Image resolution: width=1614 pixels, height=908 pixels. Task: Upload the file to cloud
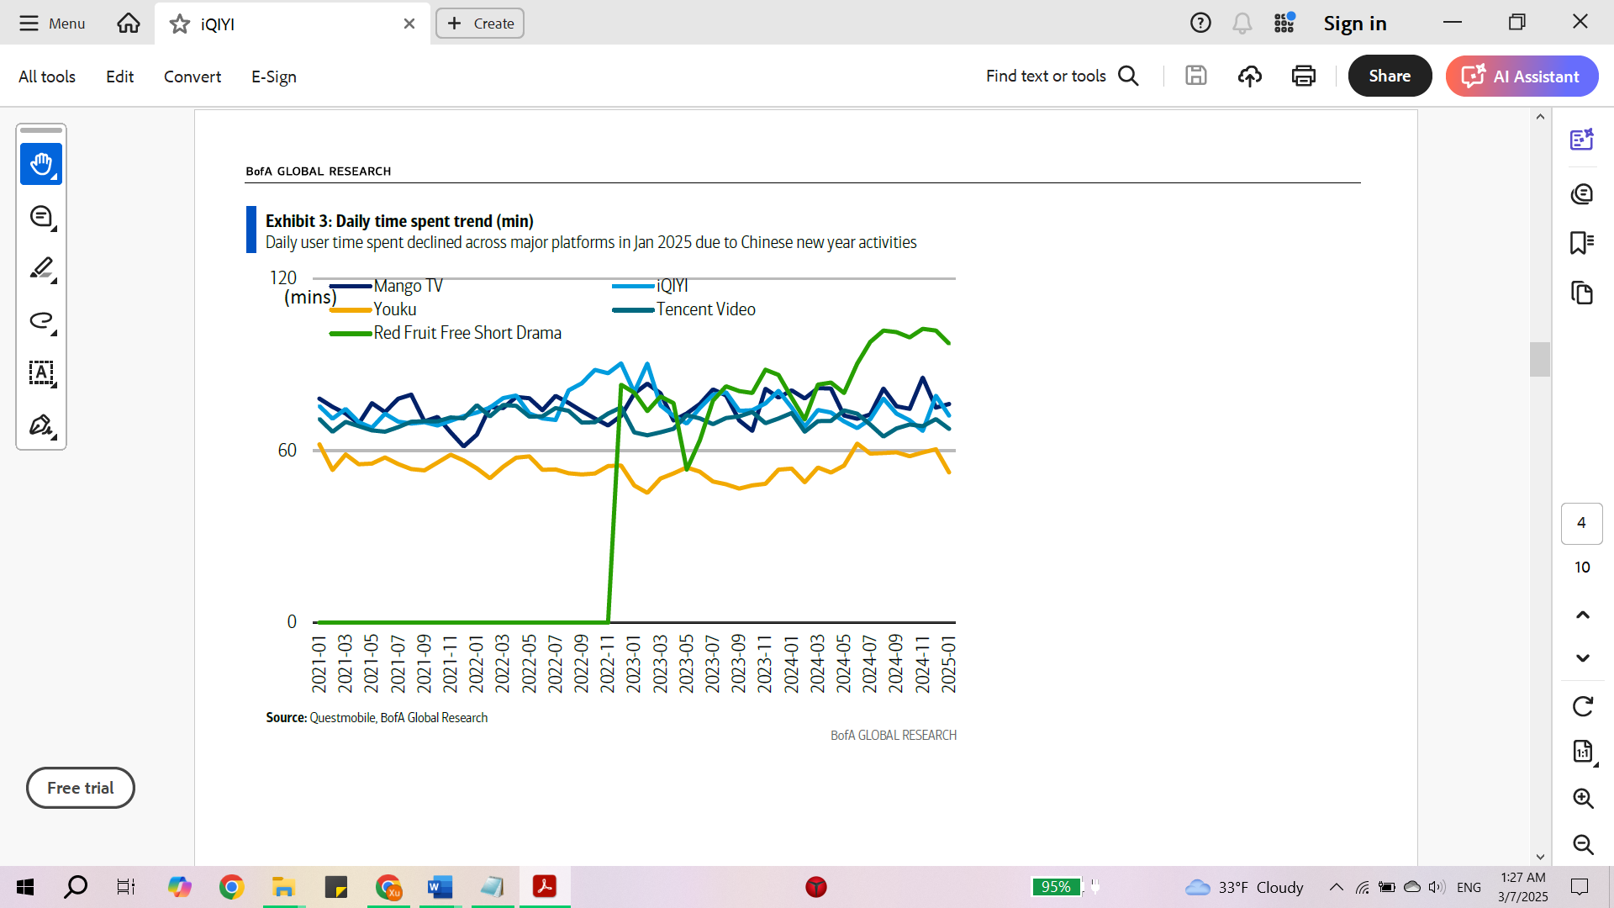click(1249, 77)
